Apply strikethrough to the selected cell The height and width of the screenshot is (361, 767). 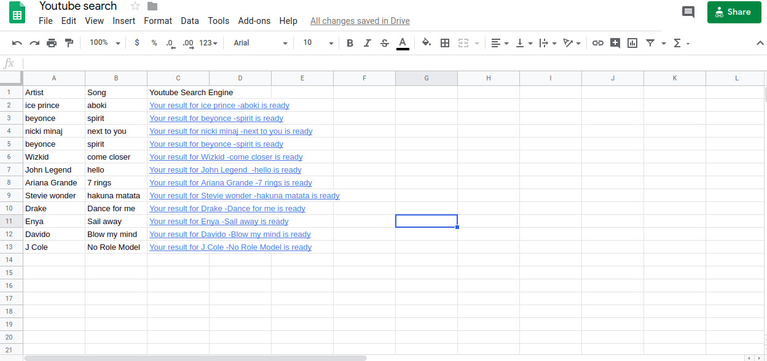pyautogui.click(x=384, y=43)
